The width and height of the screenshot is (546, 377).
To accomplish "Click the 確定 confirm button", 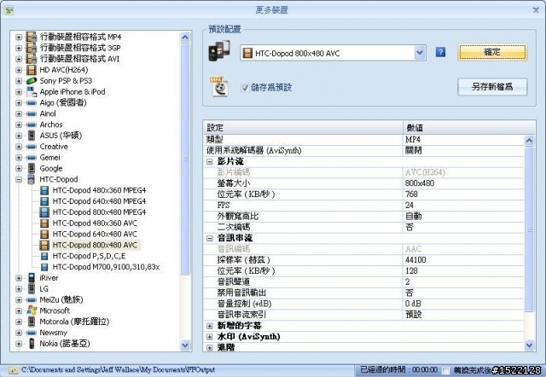I will [x=492, y=52].
